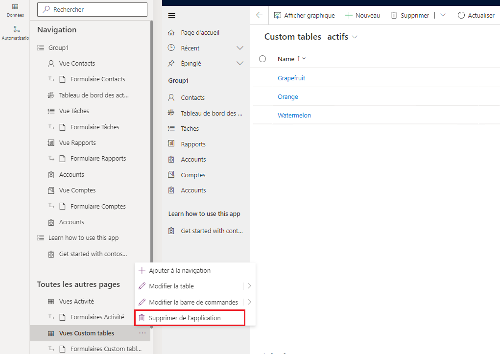Viewport: 500px width, 354px height.
Task: Click the back arrow next to Afficher graphique
Action: [259, 15]
